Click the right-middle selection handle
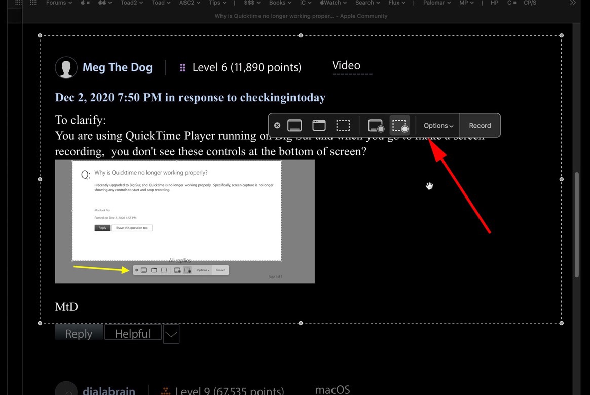Screen dimensions: 590x395 coord(562,179)
